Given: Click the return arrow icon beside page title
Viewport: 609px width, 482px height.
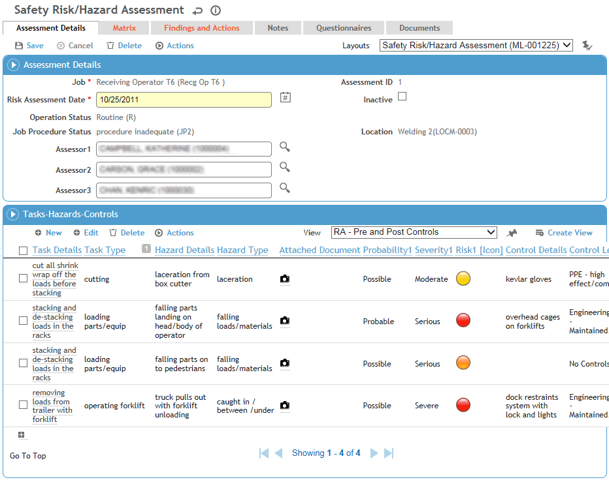Looking at the screenshot, I should point(197,10).
